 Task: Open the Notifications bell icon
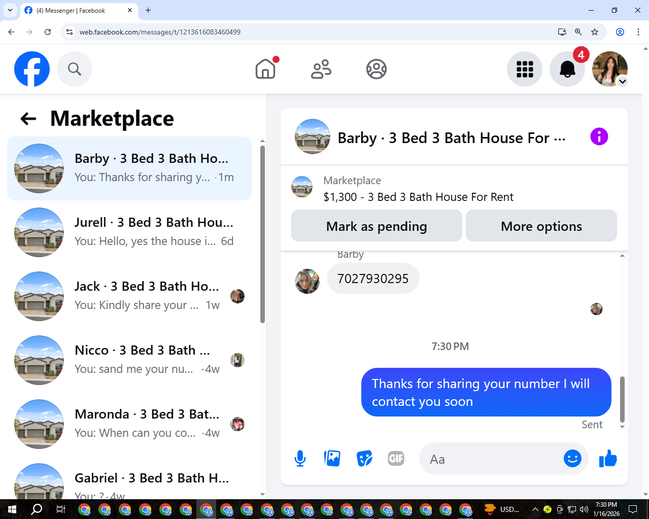point(567,69)
